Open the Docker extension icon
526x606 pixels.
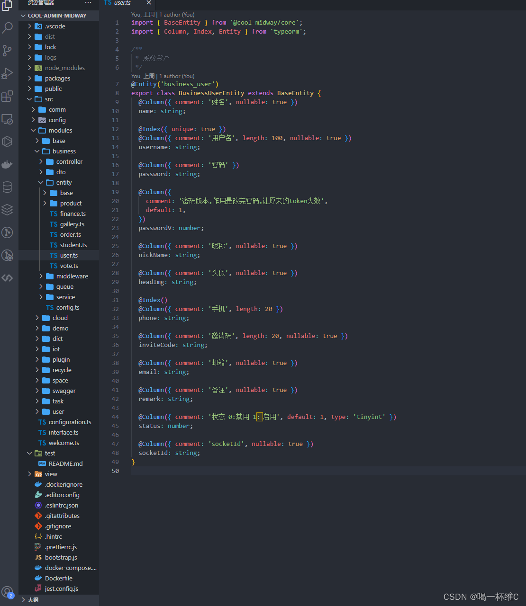click(8, 164)
